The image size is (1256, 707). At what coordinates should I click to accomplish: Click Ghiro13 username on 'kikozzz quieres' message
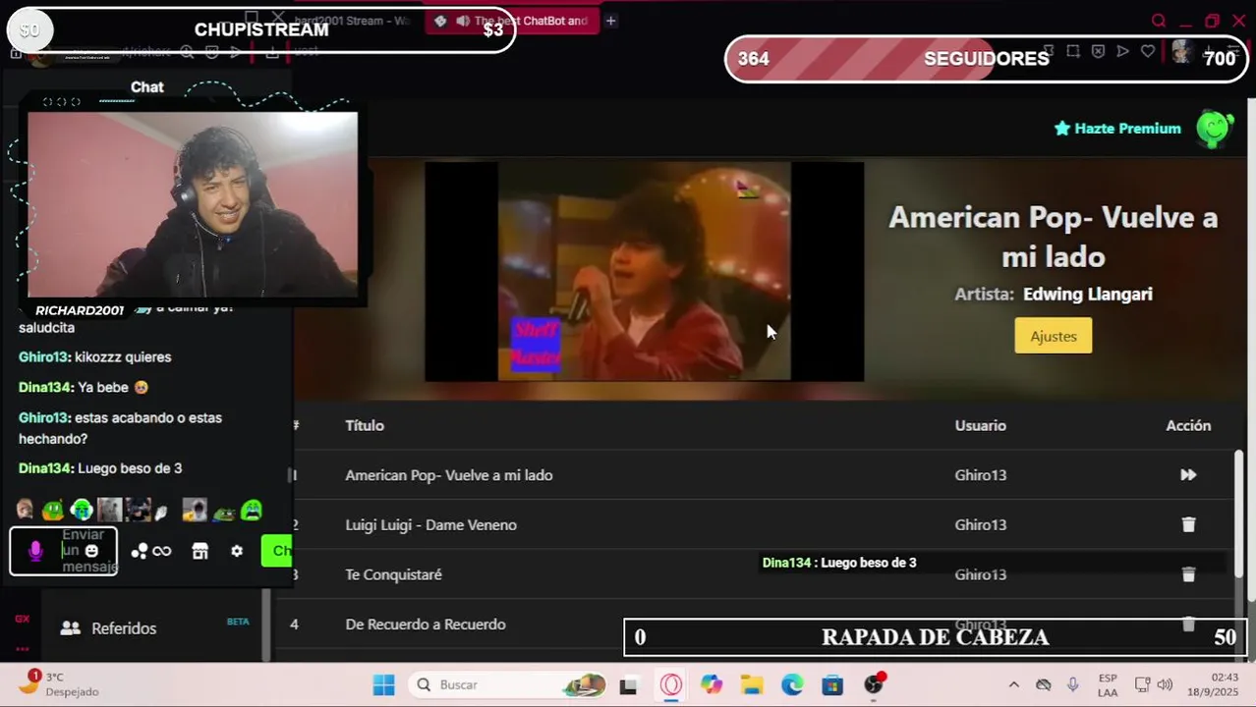pos(43,357)
